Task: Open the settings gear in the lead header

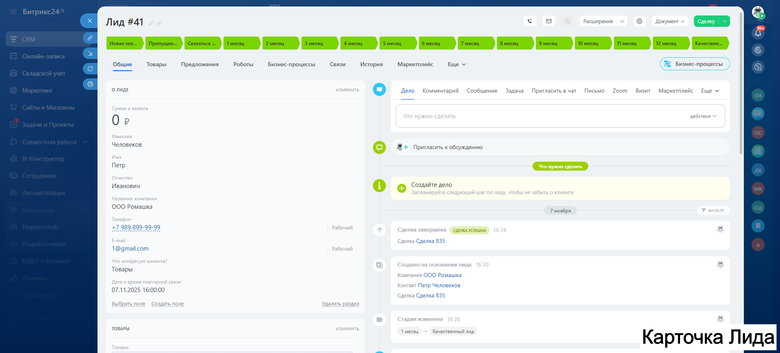Action: pos(639,21)
